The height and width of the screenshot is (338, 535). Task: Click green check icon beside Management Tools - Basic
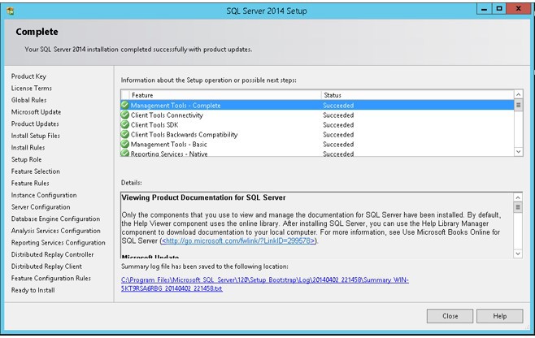point(125,144)
